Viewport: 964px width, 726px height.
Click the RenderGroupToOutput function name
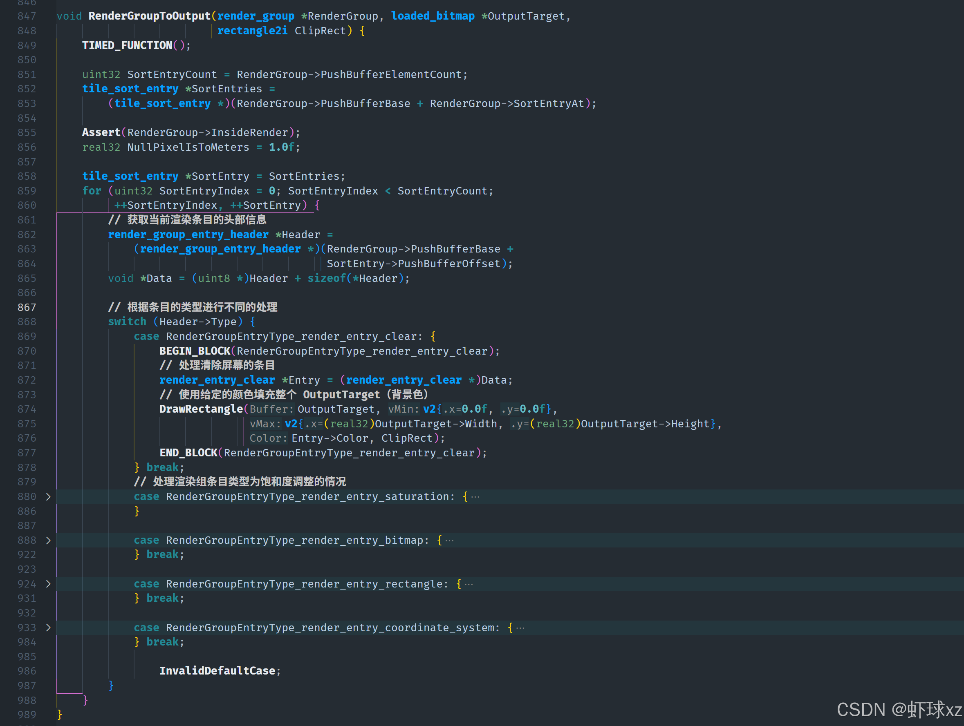[x=149, y=16]
